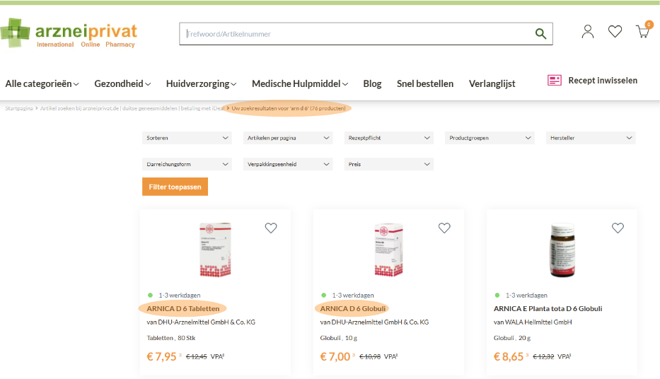The width and height of the screenshot is (660, 379).
Task: Open the user account icon
Action: point(587,32)
